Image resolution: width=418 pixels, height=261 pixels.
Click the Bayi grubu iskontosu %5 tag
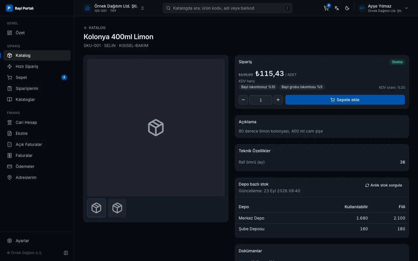[x=302, y=87]
